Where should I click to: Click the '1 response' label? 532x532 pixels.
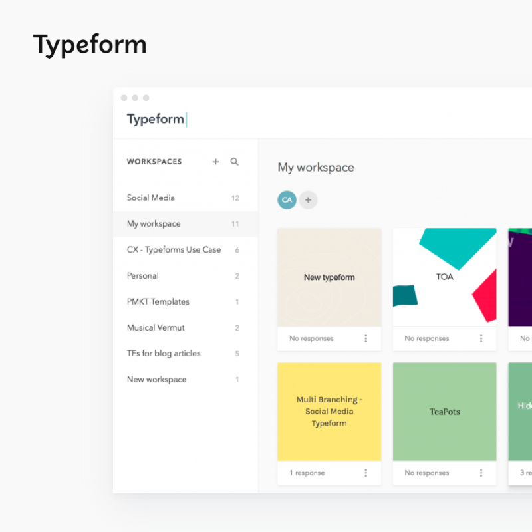(307, 473)
